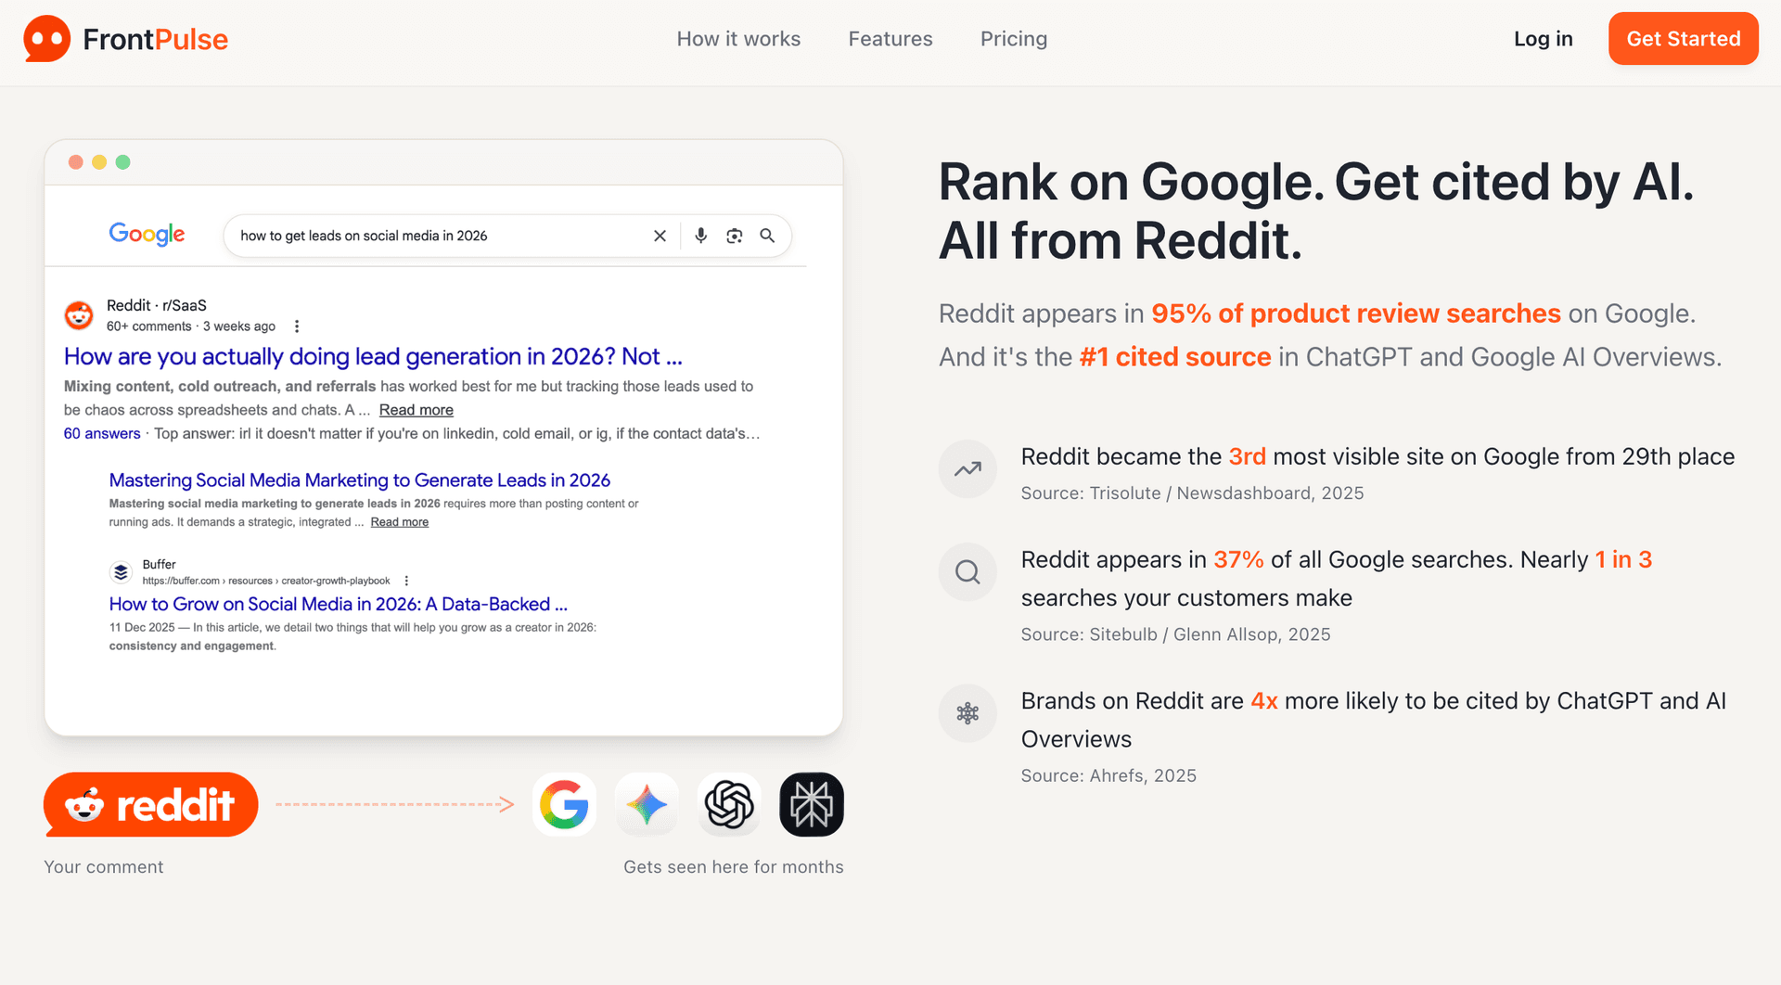The height and width of the screenshot is (985, 1781).
Task: Click the 60 answers link
Action: (x=102, y=433)
